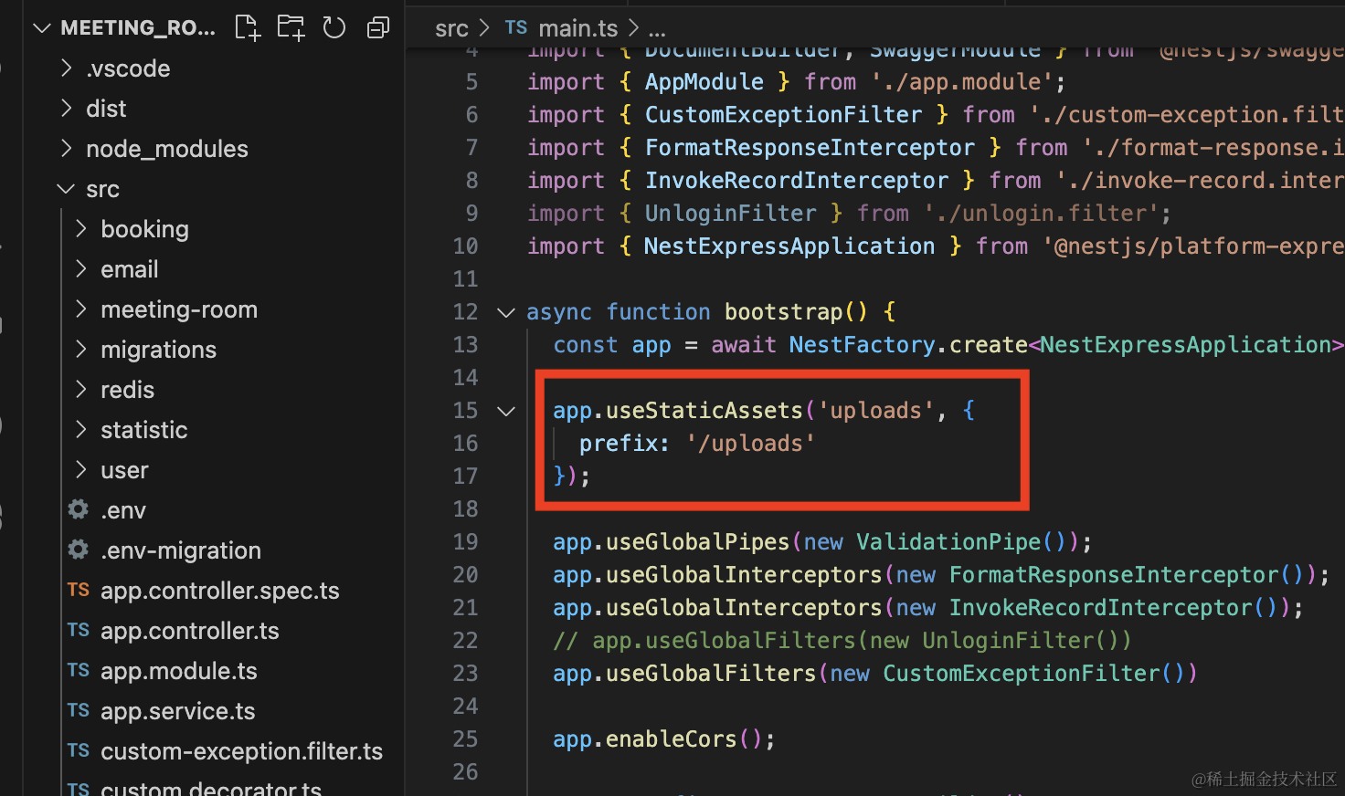1345x796 pixels.
Task: Click the New File icon in explorer header
Action: 248,28
